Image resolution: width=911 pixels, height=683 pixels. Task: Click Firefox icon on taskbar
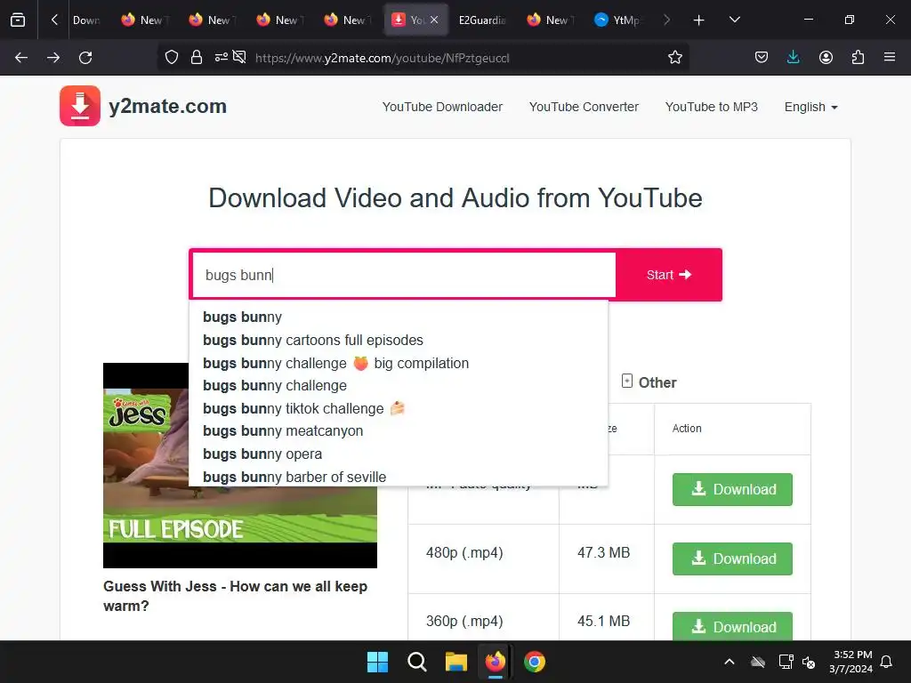495,662
